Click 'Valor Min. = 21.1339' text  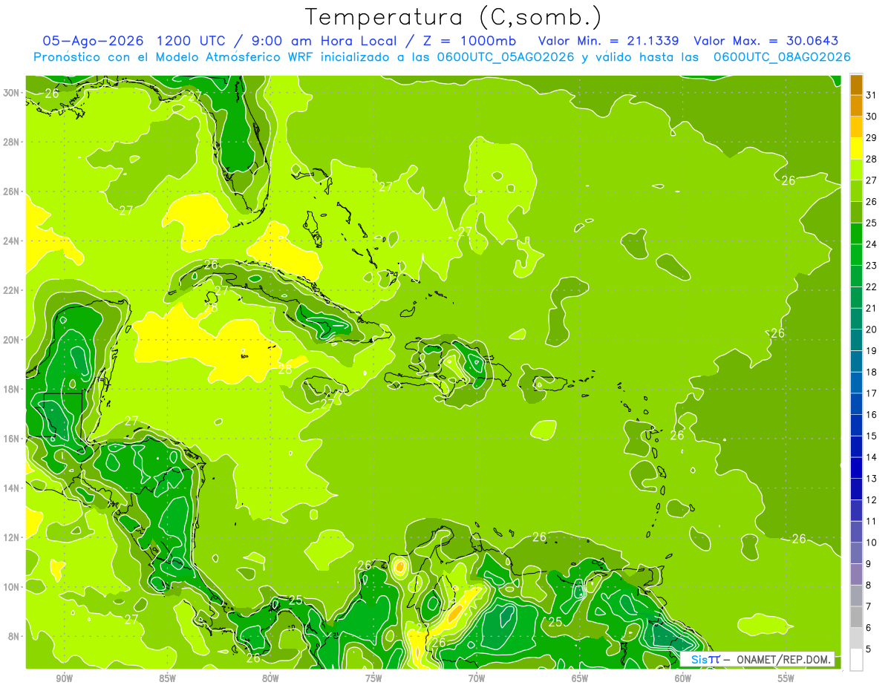609,40
